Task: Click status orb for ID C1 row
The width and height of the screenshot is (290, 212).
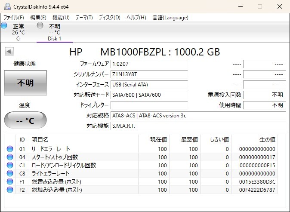Action: point(10,165)
